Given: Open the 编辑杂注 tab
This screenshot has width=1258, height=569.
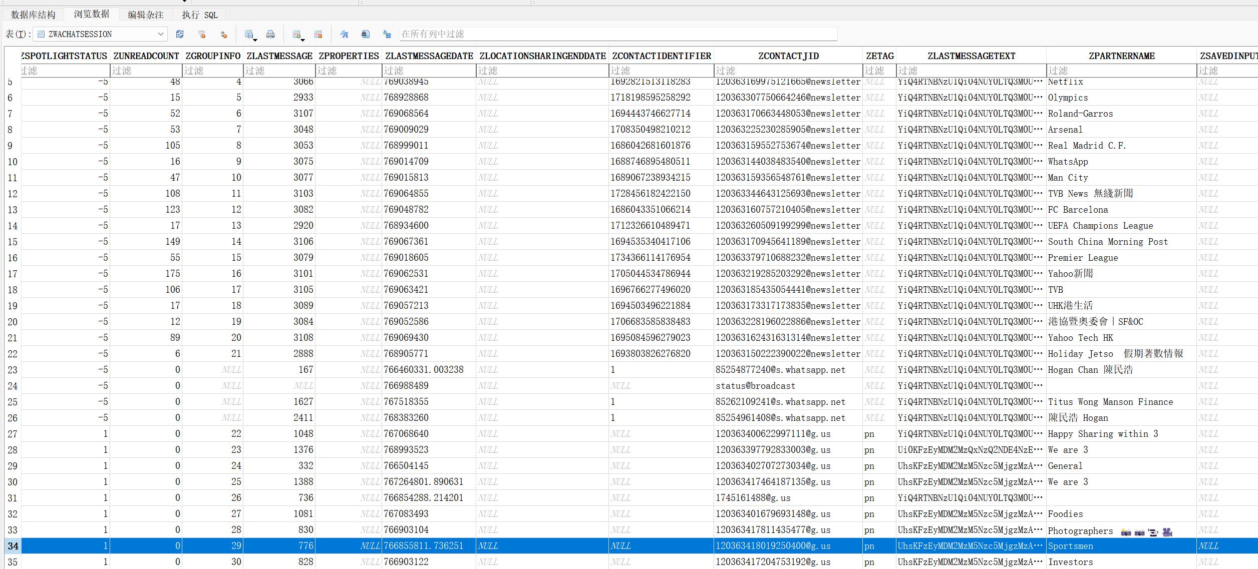Looking at the screenshot, I should (x=145, y=15).
